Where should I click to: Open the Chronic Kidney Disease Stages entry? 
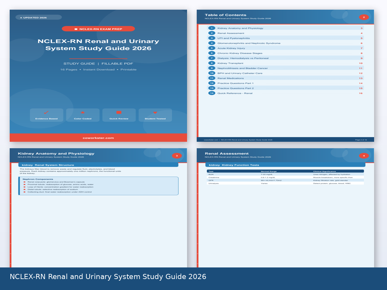tap(240, 53)
